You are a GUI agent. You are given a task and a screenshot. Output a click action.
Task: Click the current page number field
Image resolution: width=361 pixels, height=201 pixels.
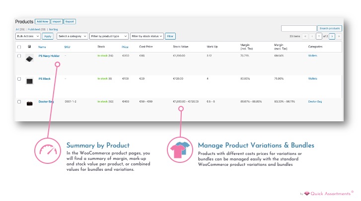[319, 36]
